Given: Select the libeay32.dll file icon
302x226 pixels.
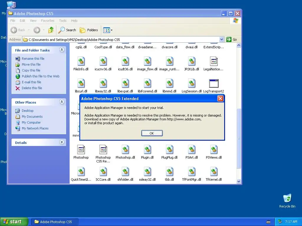Looking at the screenshot, I should (103, 83).
